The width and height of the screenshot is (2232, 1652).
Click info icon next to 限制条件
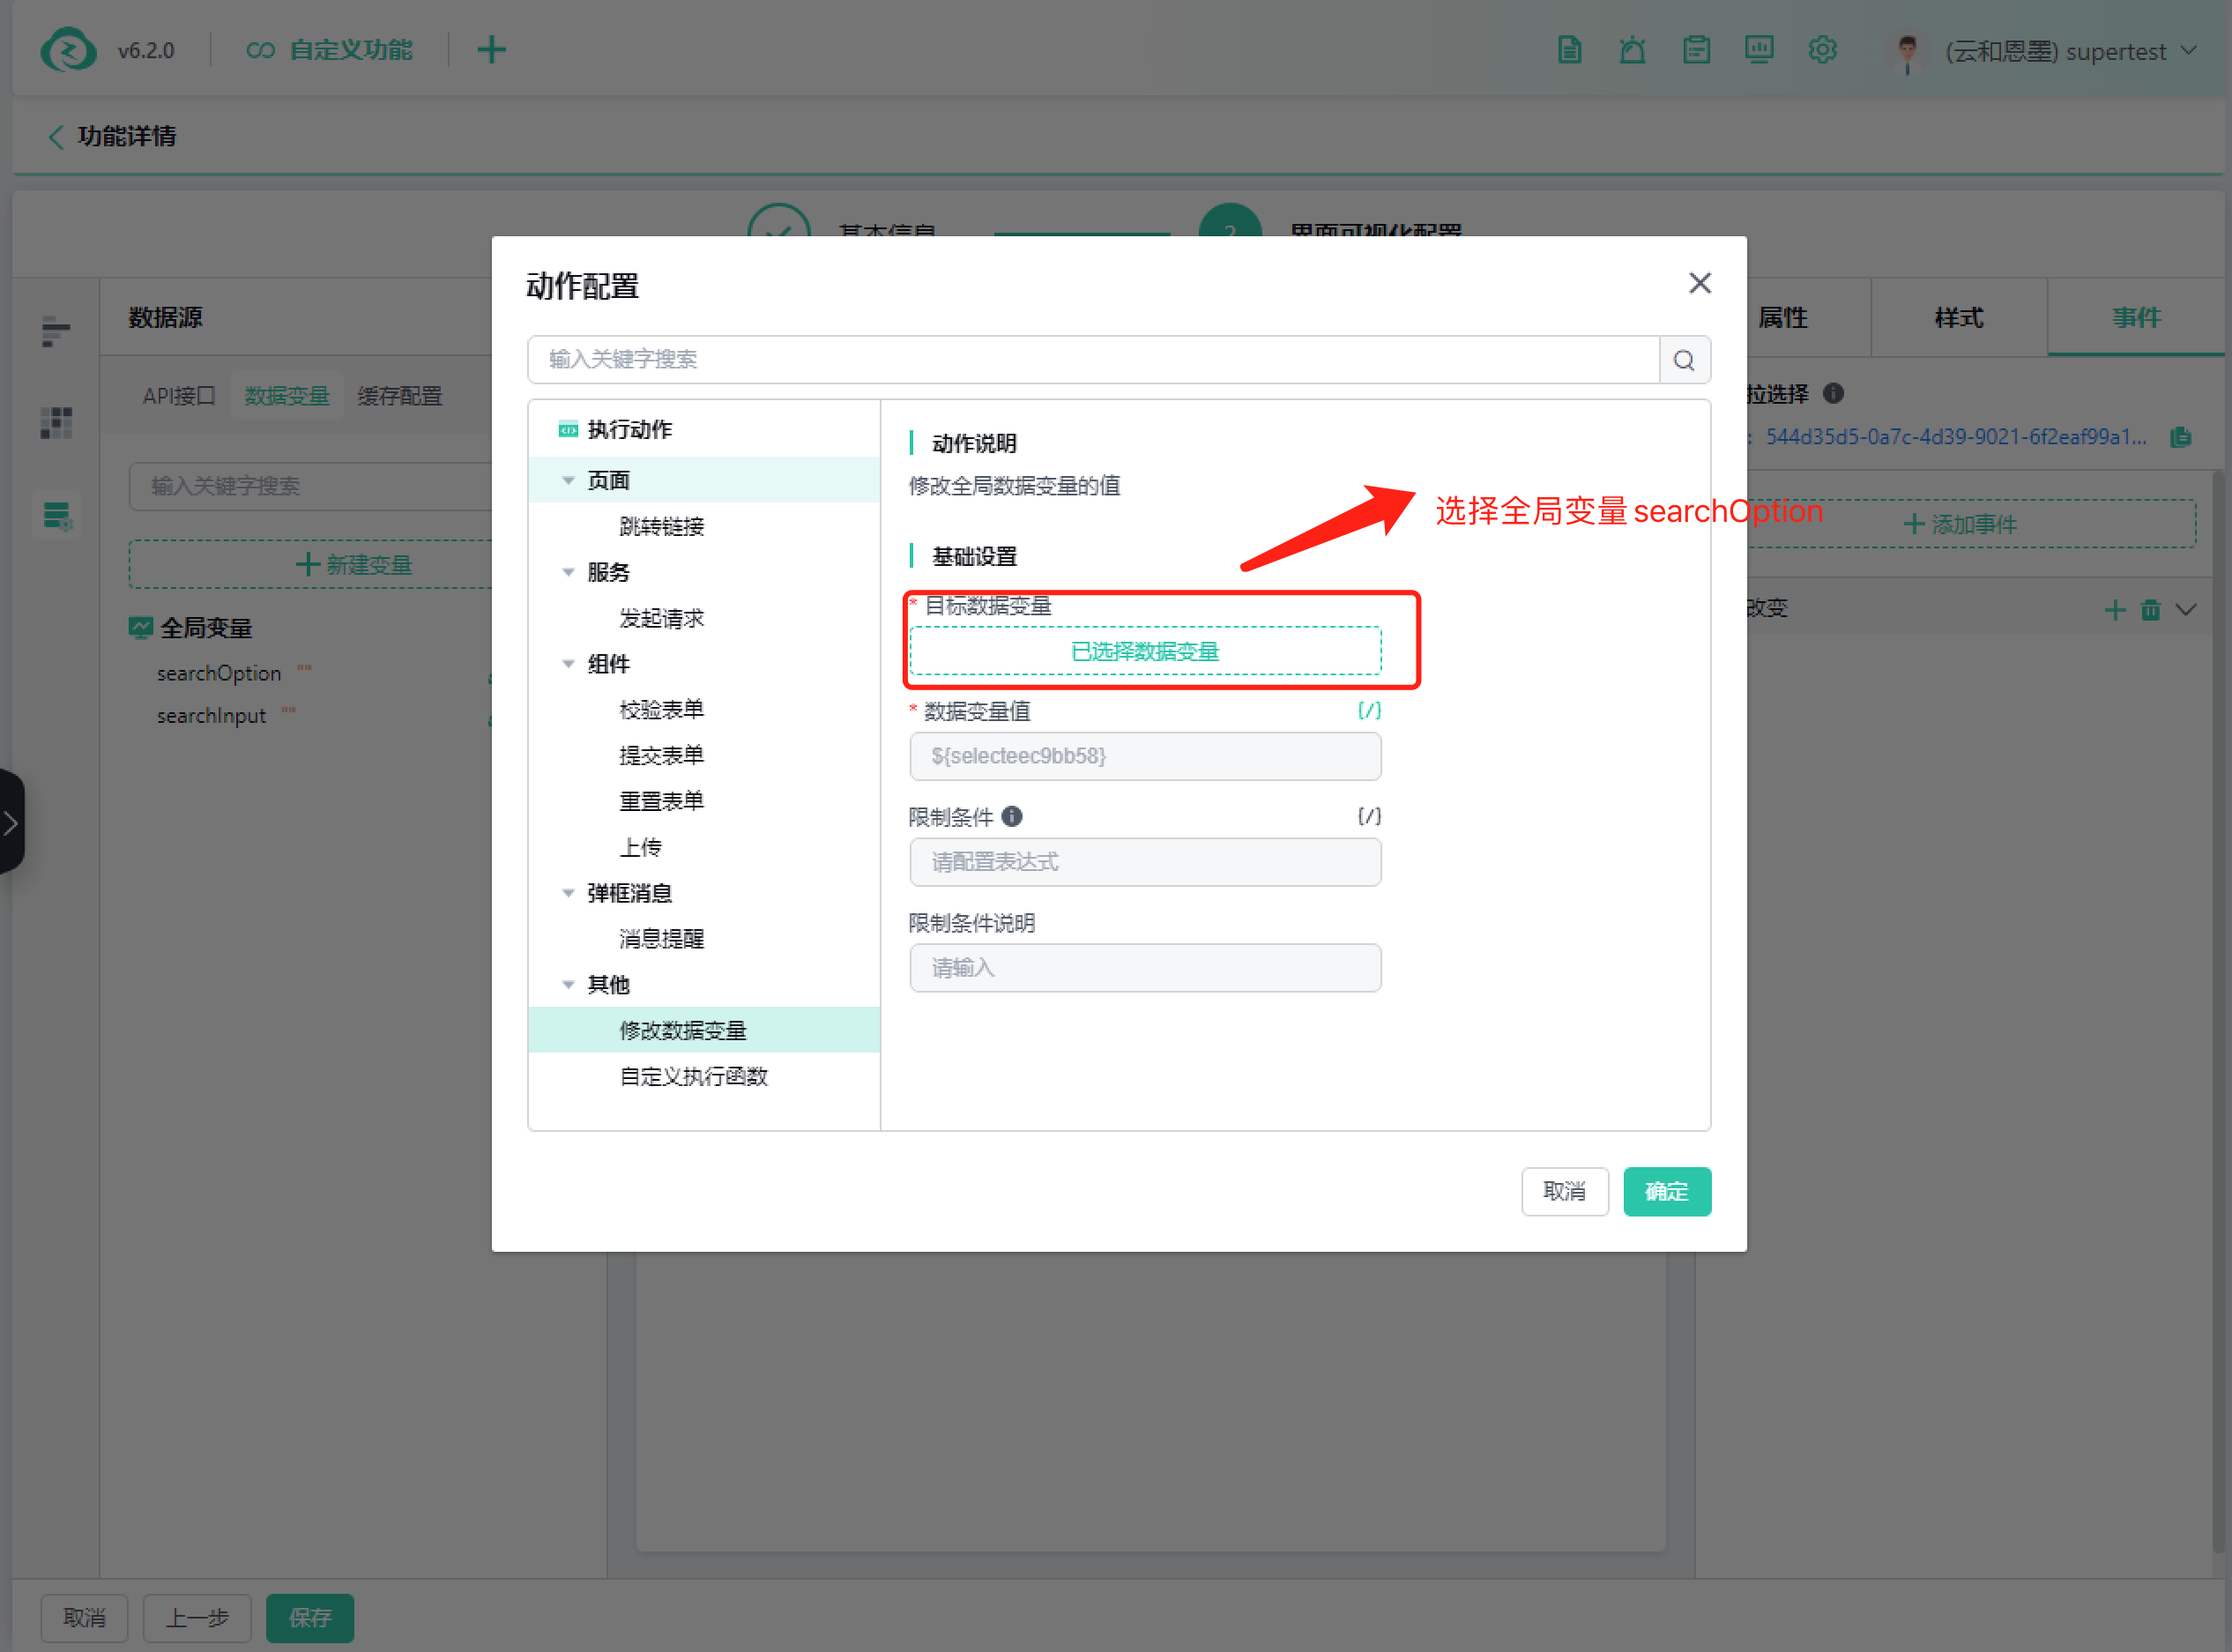click(1012, 816)
